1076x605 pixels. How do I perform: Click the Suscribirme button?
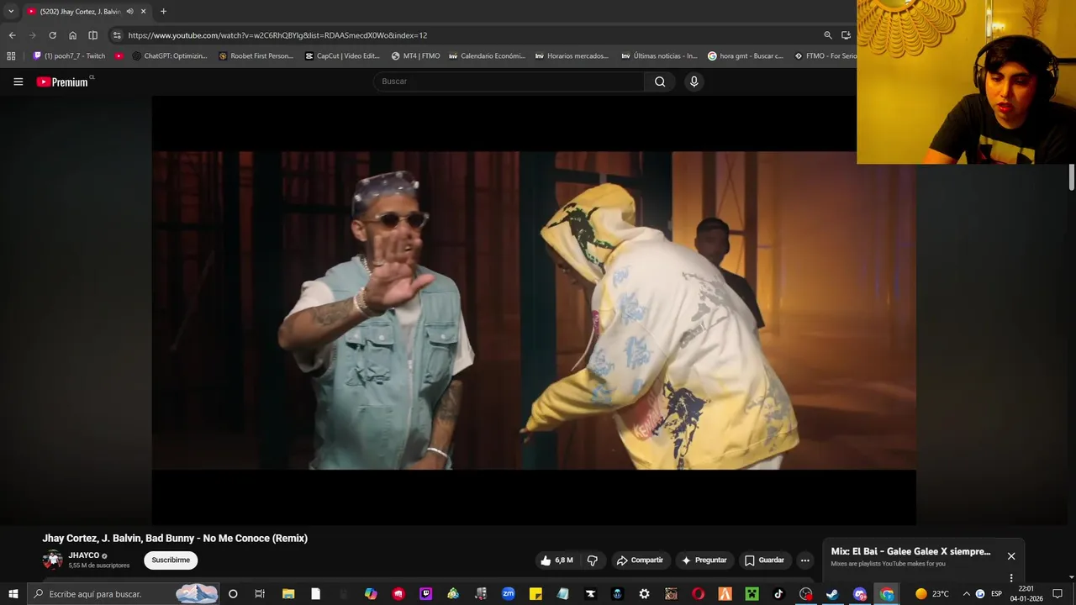pyautogui.click(x=171, y=560)
